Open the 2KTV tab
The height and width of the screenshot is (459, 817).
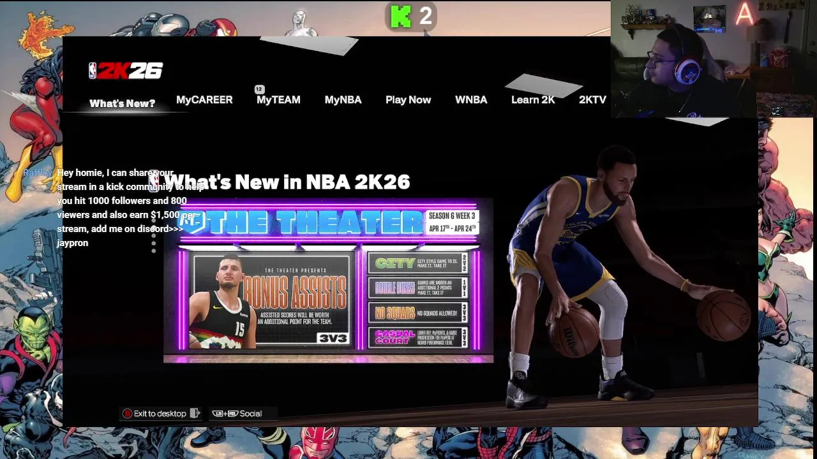tap(592, 99)
